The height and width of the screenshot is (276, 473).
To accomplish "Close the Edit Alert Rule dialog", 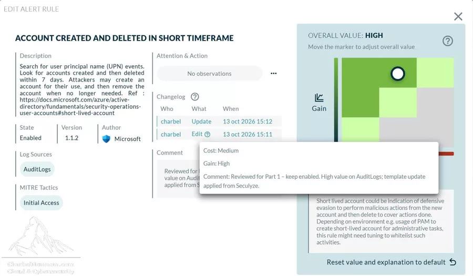I will coord(458,17).
